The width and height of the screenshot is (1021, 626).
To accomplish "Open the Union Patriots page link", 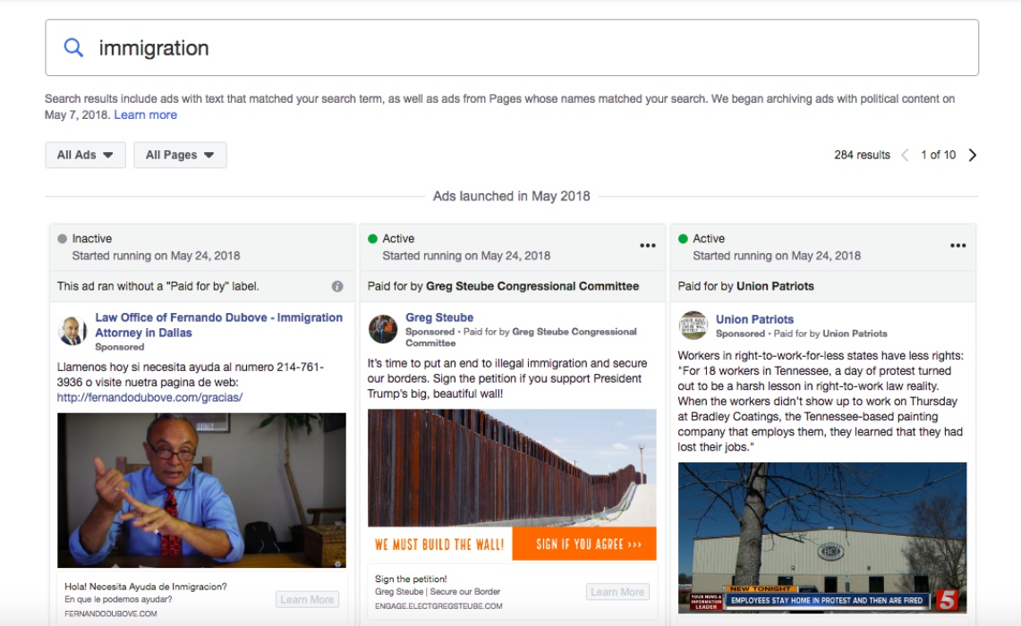I will click(x=754, y=319).
